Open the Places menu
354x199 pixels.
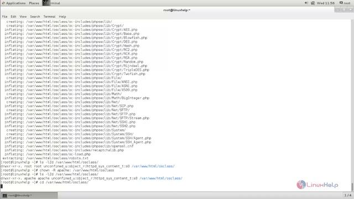(34, 3)
